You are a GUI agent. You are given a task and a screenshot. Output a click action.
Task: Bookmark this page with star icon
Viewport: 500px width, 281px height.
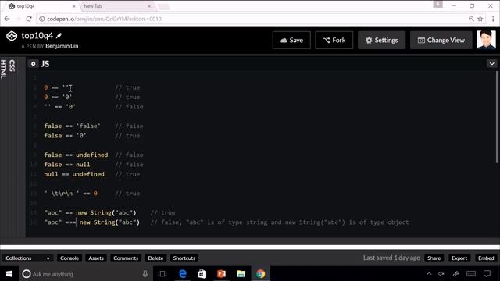click(x=480, y=19)
